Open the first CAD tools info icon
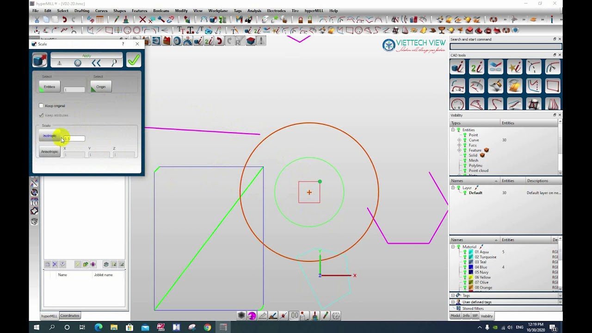The height and width of the screenshot is (333, 592). pyautogui.click(x=457, y=68)
